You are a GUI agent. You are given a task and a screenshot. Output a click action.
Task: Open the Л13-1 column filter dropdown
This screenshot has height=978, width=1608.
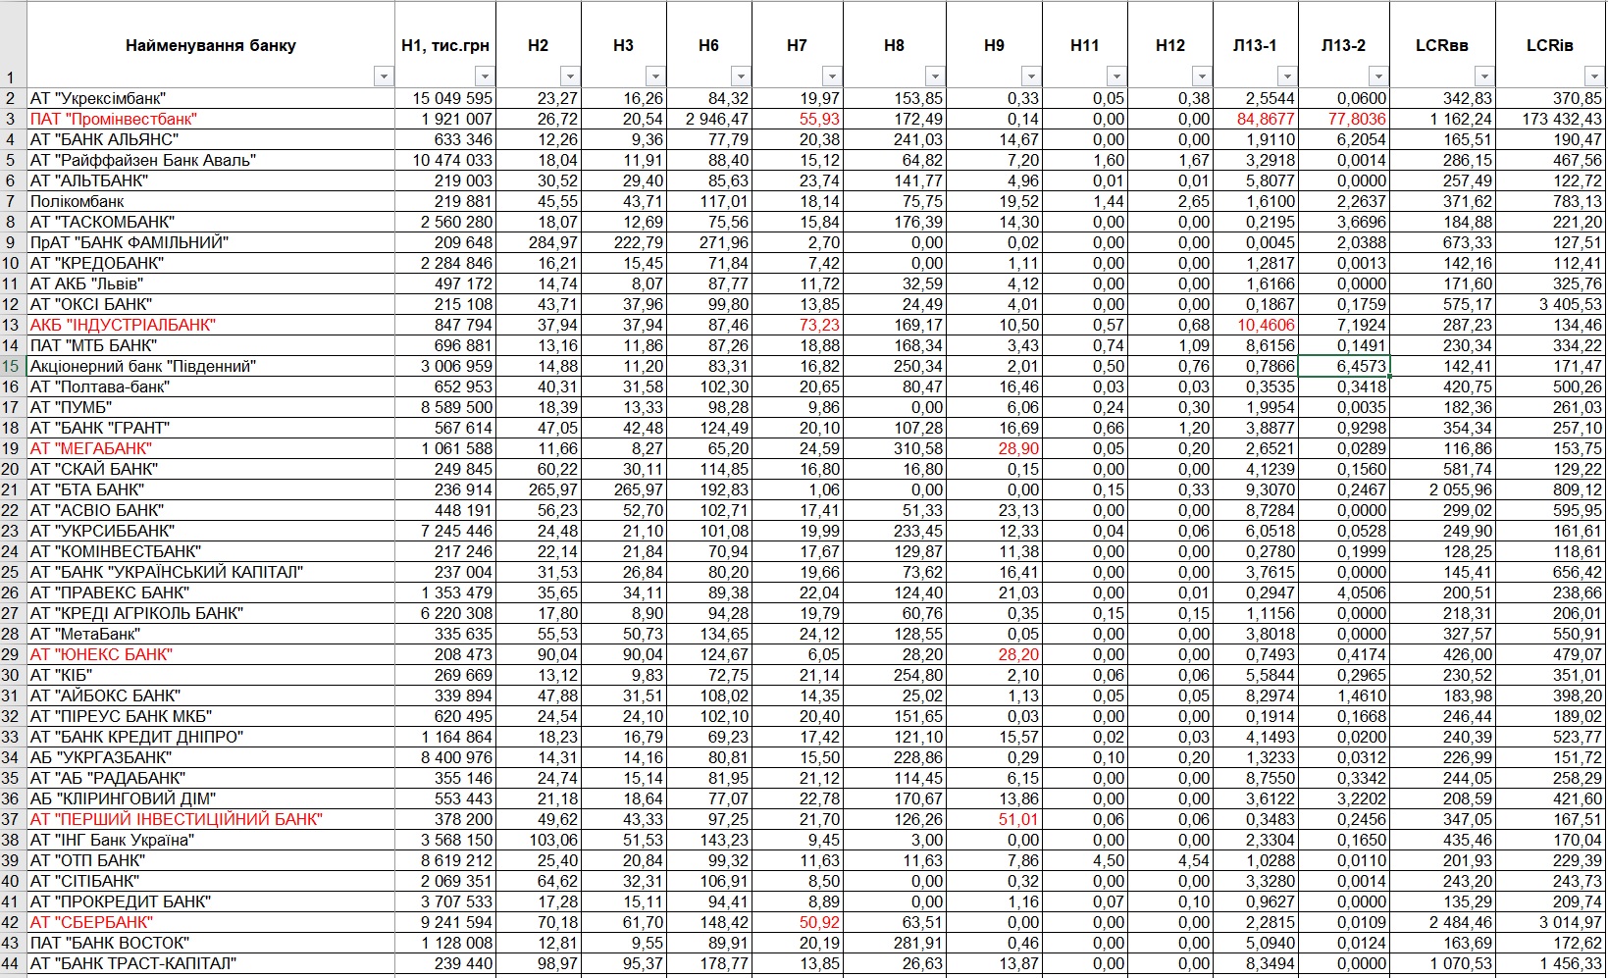point(1287,77)
